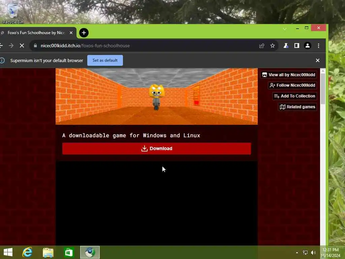The image size is (345, 259).
Task: Stop loading the page
Action: tap(22, 46)
